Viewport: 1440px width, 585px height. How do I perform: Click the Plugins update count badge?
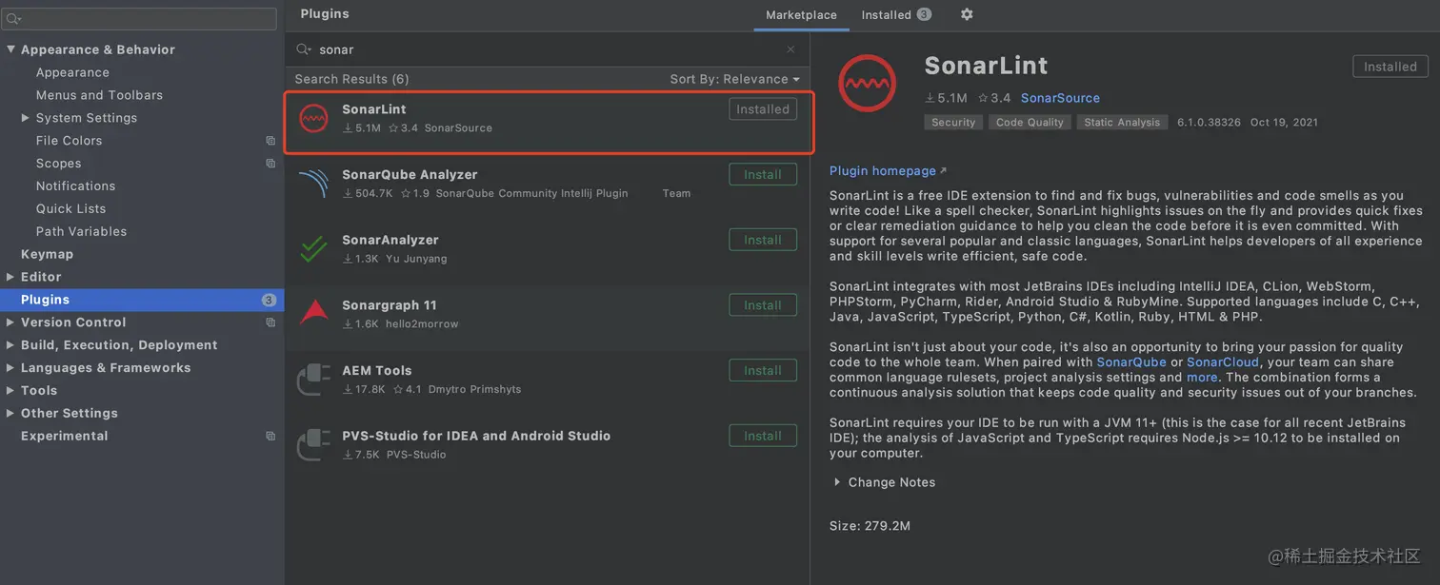click(269, 300)
